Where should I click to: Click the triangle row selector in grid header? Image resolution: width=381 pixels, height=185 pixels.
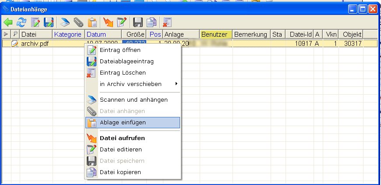[6, 34]
